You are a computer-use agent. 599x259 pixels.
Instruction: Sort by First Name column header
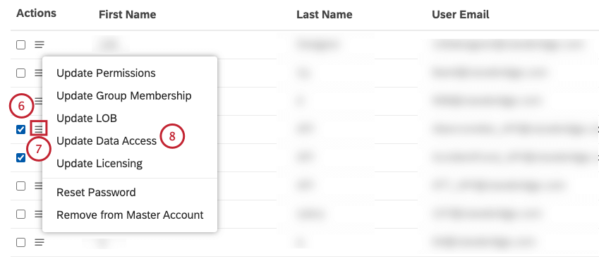tap(127, 15)
